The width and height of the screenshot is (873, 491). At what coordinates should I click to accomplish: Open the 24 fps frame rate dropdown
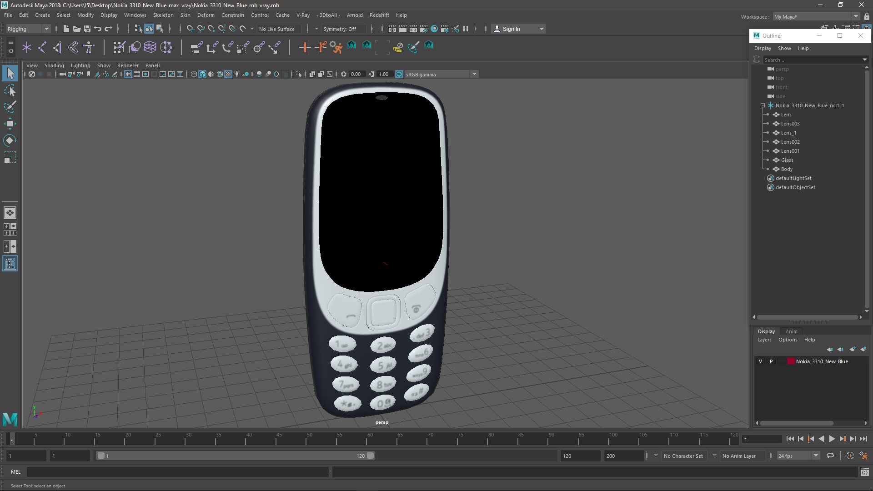tap(798, 456)
